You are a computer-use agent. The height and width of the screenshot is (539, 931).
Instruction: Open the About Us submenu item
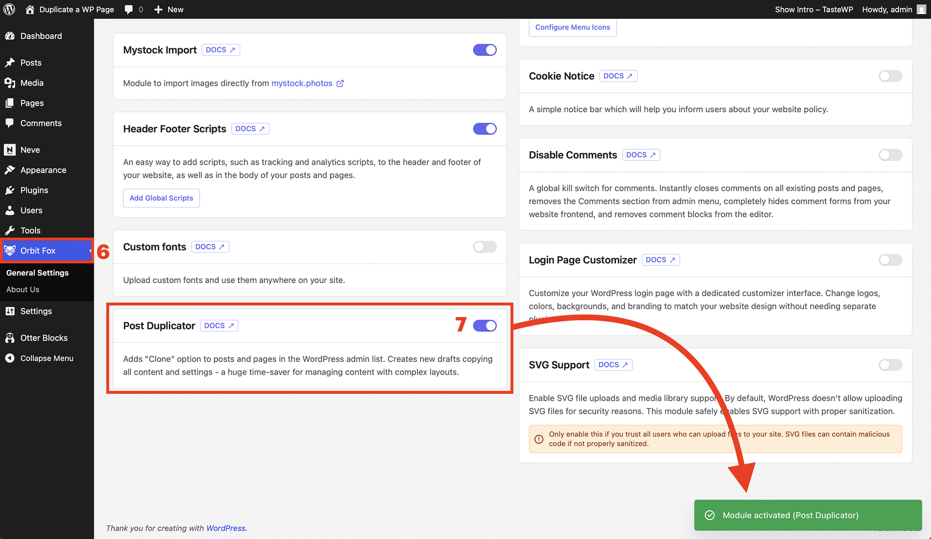coord(23,289)
